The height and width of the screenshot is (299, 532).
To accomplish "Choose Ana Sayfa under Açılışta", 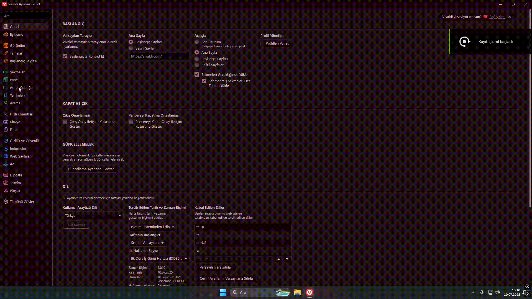I will (x=197, y=53).
